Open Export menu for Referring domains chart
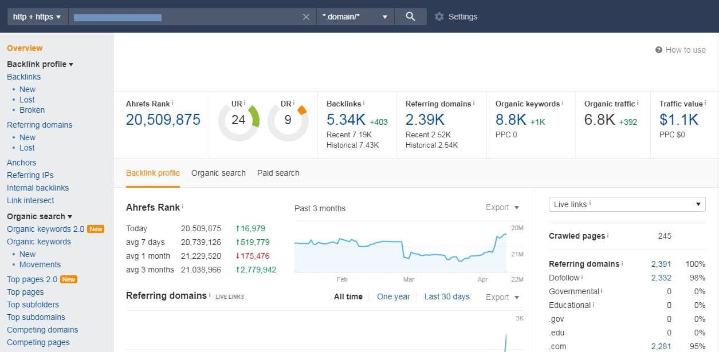719x352 pixels. 502,297
